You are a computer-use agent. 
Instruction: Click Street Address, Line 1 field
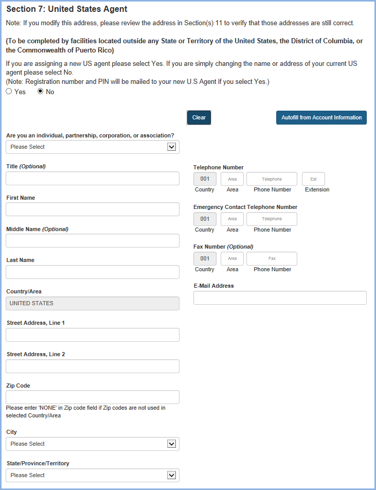(x=93, y=335)
